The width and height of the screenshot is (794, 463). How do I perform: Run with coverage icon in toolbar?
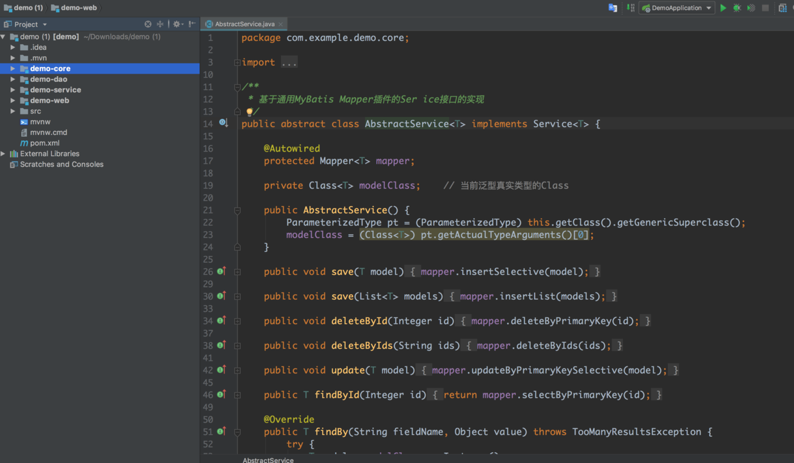coord(751,8)
